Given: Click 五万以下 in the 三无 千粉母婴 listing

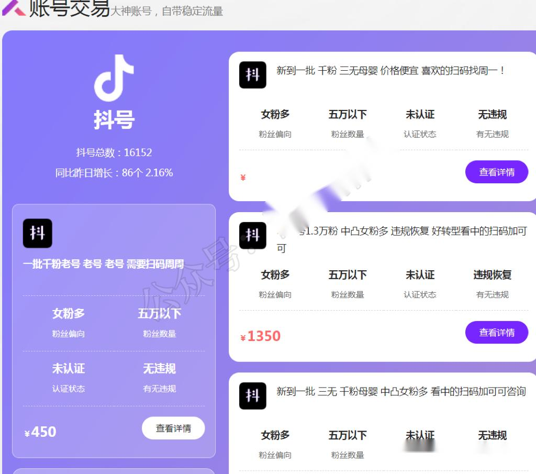Looking at the screenshot, I should (348, 435).
